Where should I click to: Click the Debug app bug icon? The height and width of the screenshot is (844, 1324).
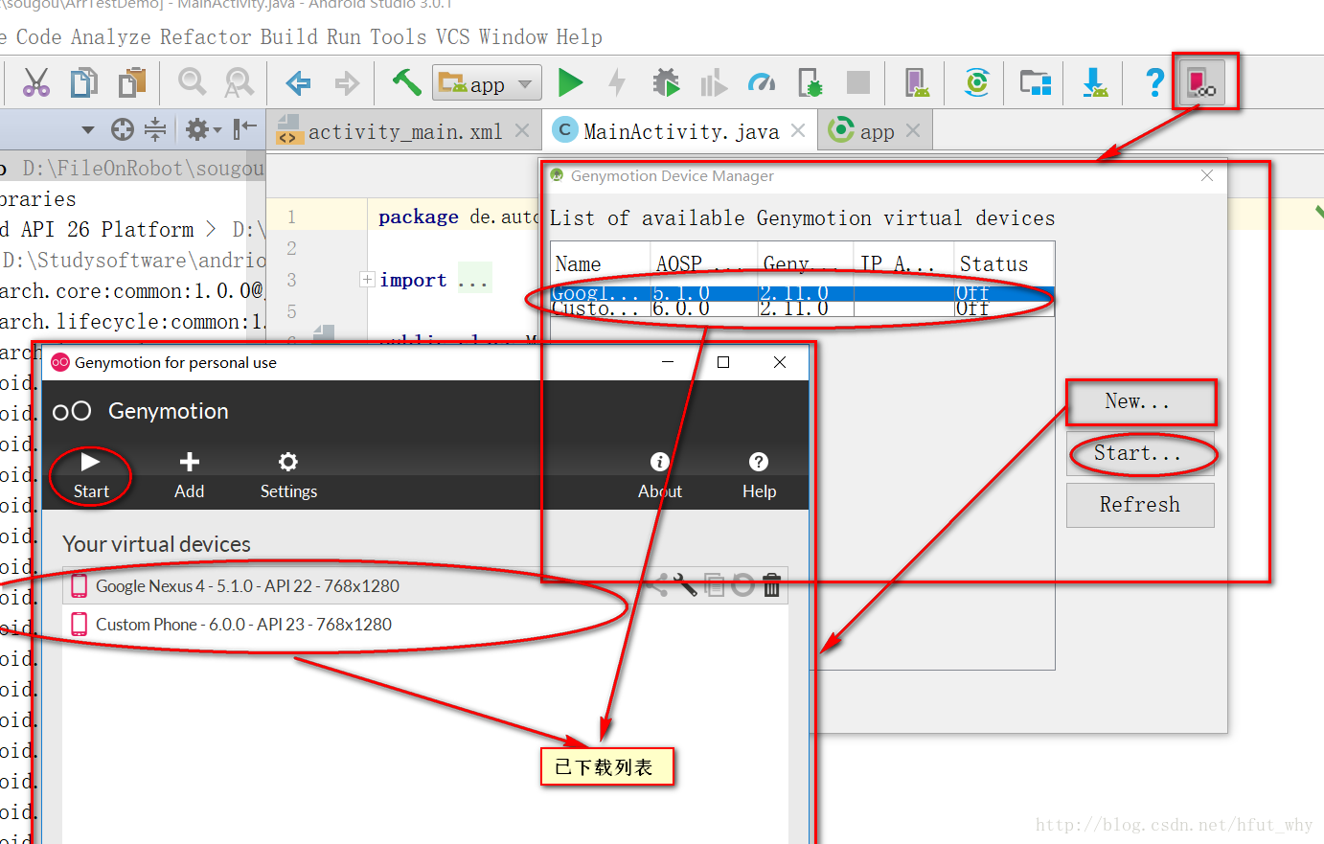(666, 82)
